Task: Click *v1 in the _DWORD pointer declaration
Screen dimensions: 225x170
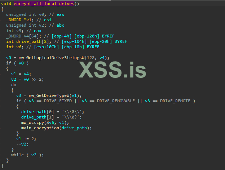Action: click(x=27, y=20)
